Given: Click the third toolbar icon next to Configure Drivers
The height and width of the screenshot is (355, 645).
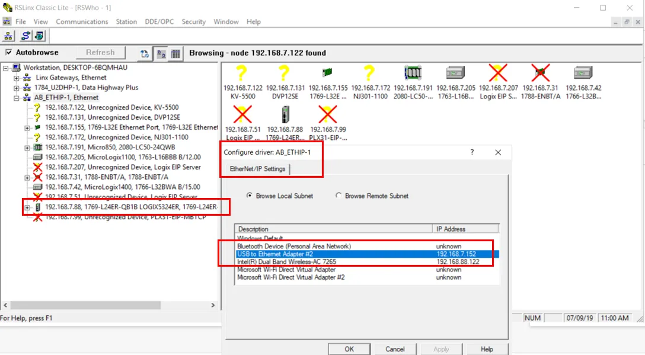Looking at the screenshot, I should pyautogui.click(x=40, y=36).
